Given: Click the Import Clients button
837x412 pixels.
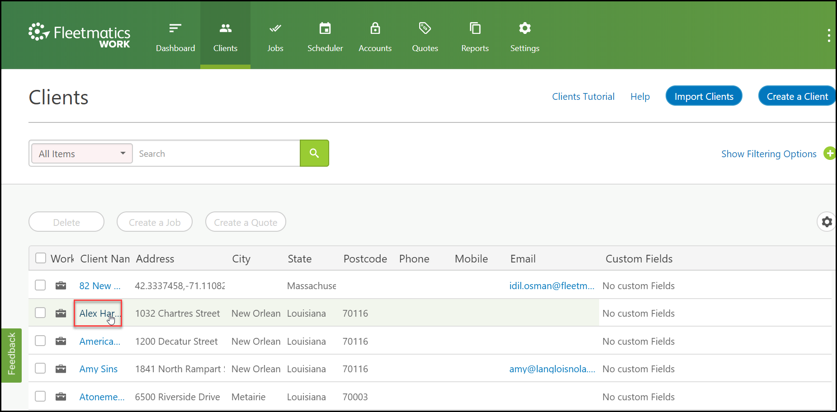Looking at the screenshot, I should tap(704, 96).
